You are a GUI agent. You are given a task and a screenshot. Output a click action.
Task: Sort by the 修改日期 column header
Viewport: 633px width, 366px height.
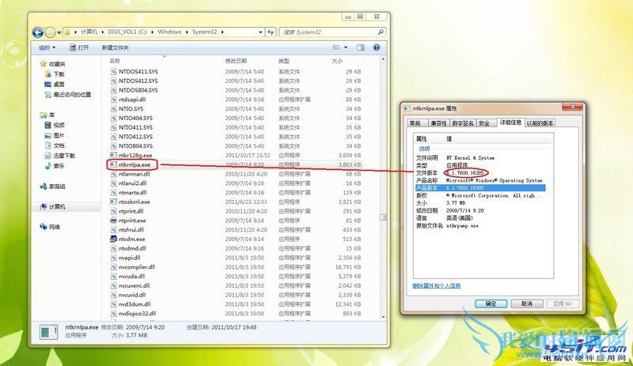coord(236,61)
